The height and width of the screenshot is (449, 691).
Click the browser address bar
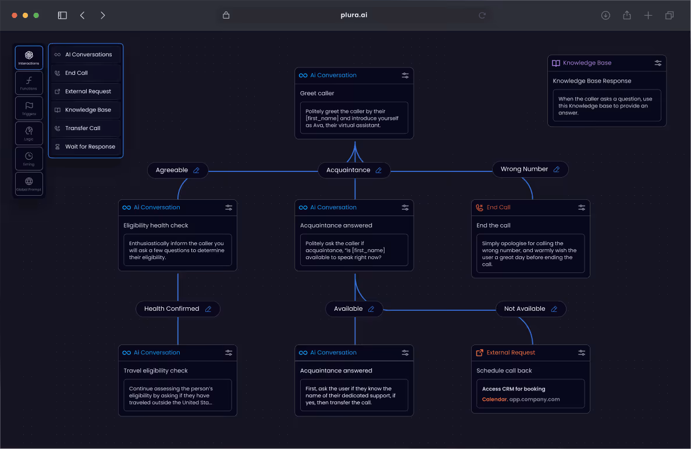click(x=354, y=15)
